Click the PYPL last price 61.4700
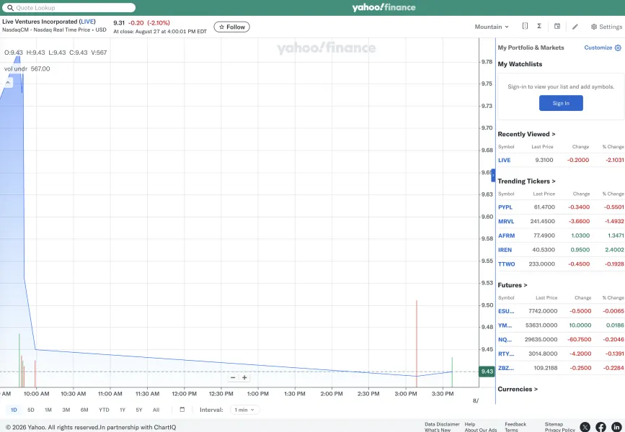Viewport: 625px width, 432px height. [x=544, y=207]
